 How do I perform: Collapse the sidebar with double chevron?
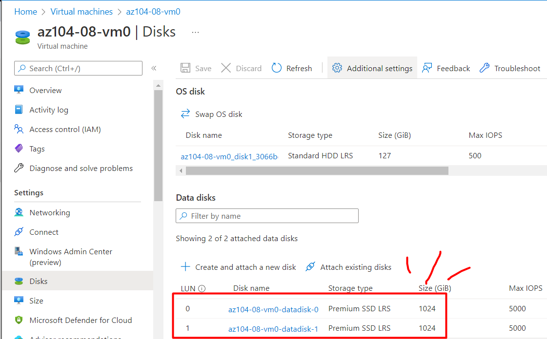[154, 68]
